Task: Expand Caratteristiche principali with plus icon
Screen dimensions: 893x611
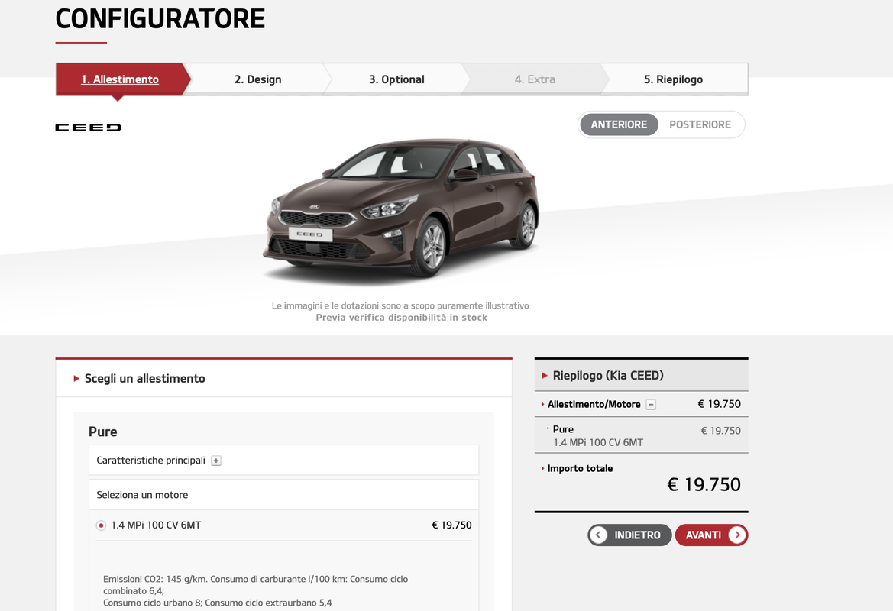Action: click(x=216, y=461)
